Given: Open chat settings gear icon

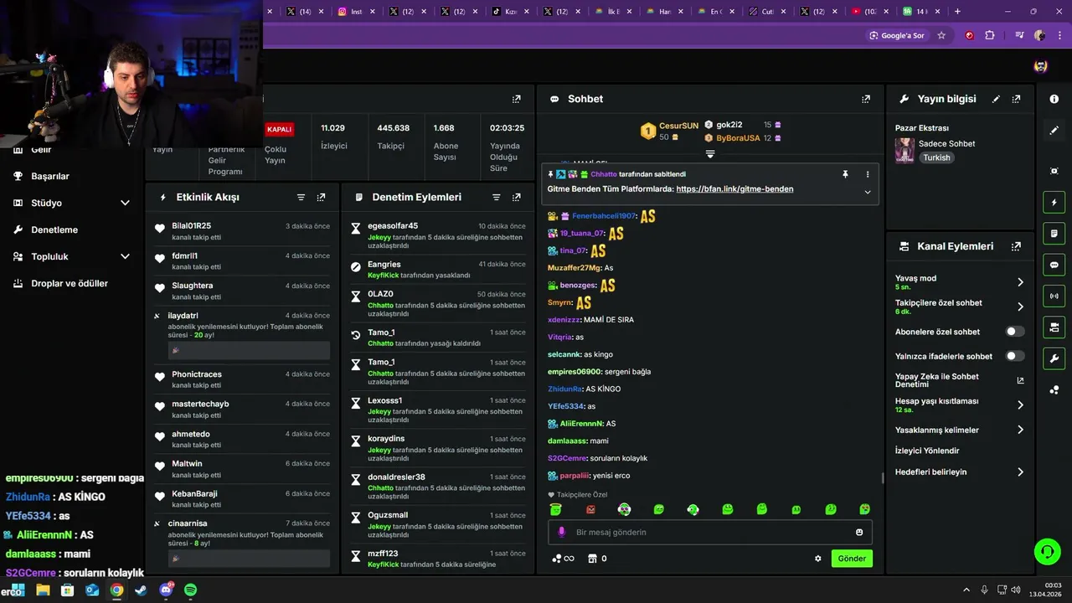Looking at the screenshot, I should pos(818,559).
